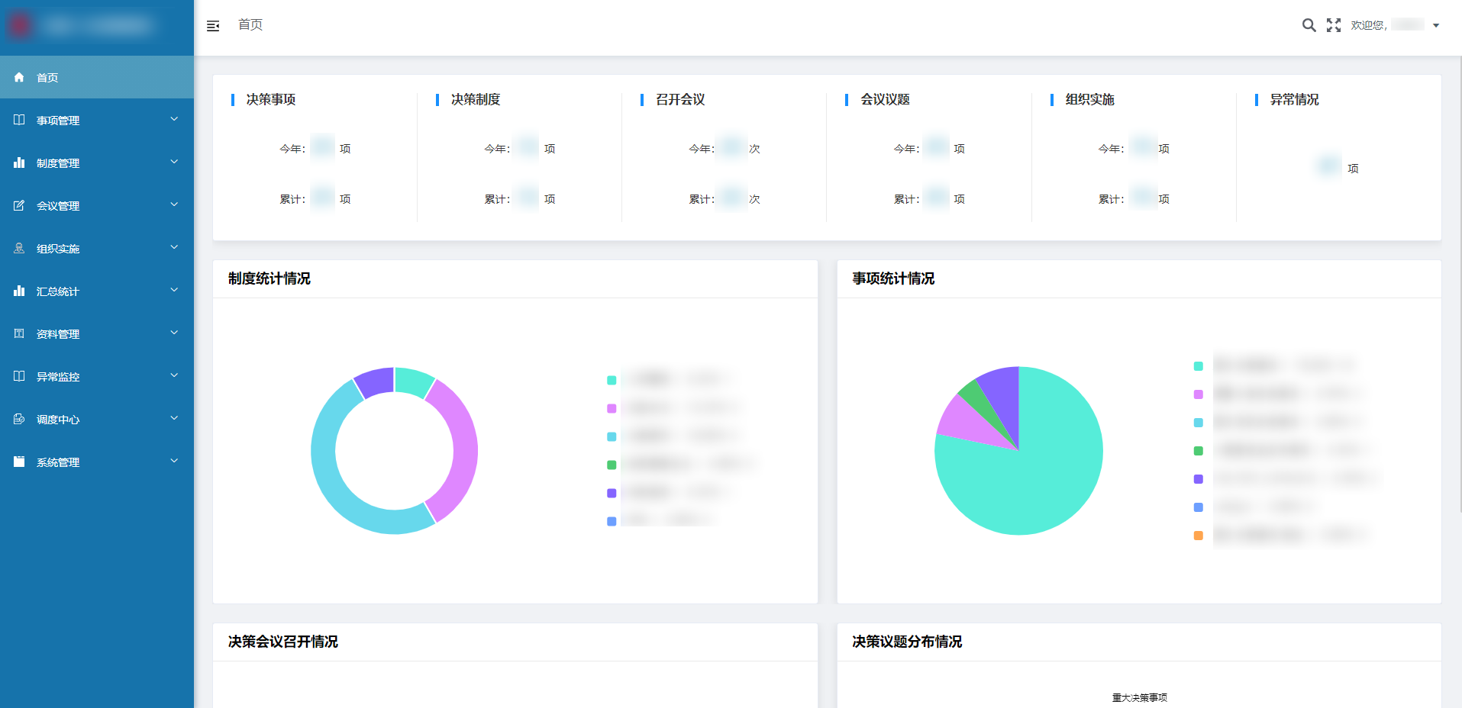This screenshot has height=708, width=1462.
Task: Click the 事项管理 book icon
Action: [x=19, y=120]
